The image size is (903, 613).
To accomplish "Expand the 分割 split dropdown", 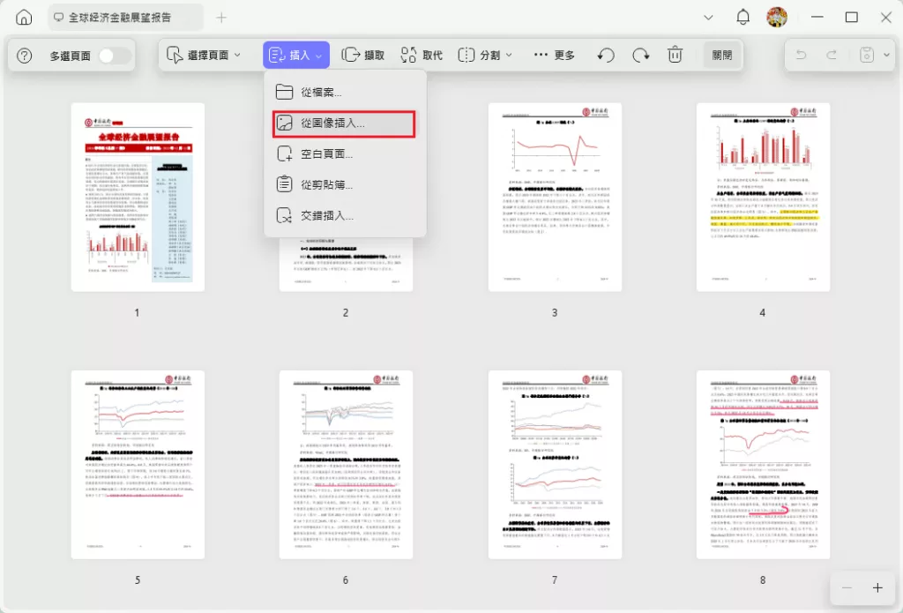I will (x=485, y=55).
